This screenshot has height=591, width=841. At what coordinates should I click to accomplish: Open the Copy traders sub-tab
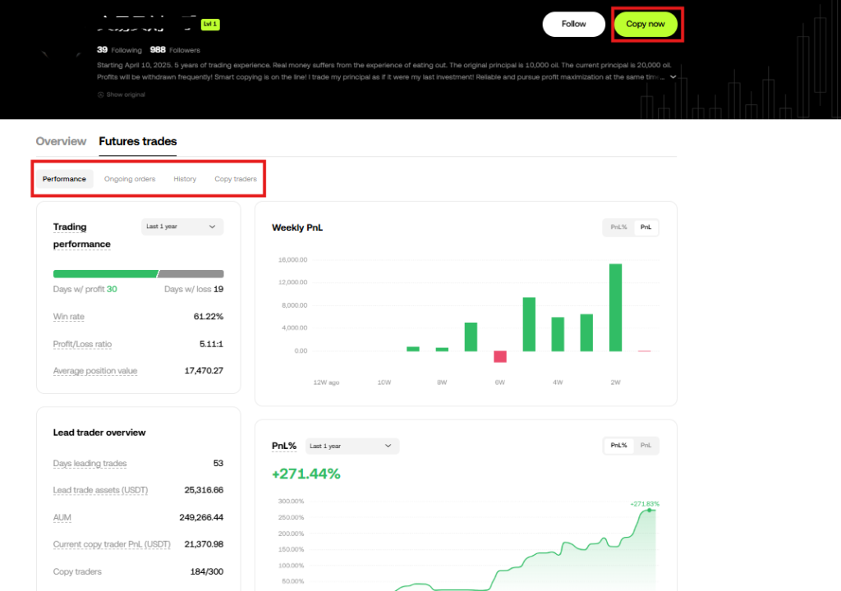coord(236,178)
